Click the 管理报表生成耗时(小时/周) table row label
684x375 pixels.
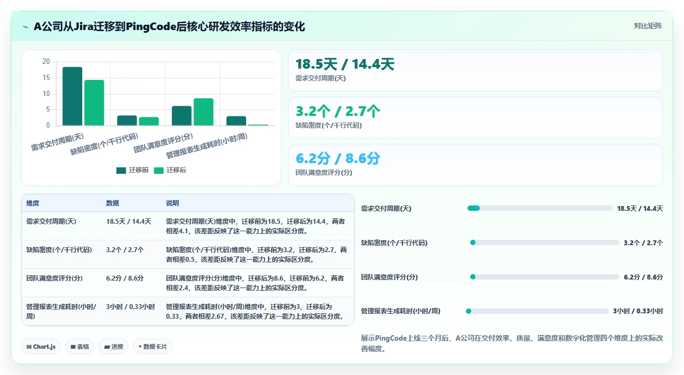click(61, 311)
